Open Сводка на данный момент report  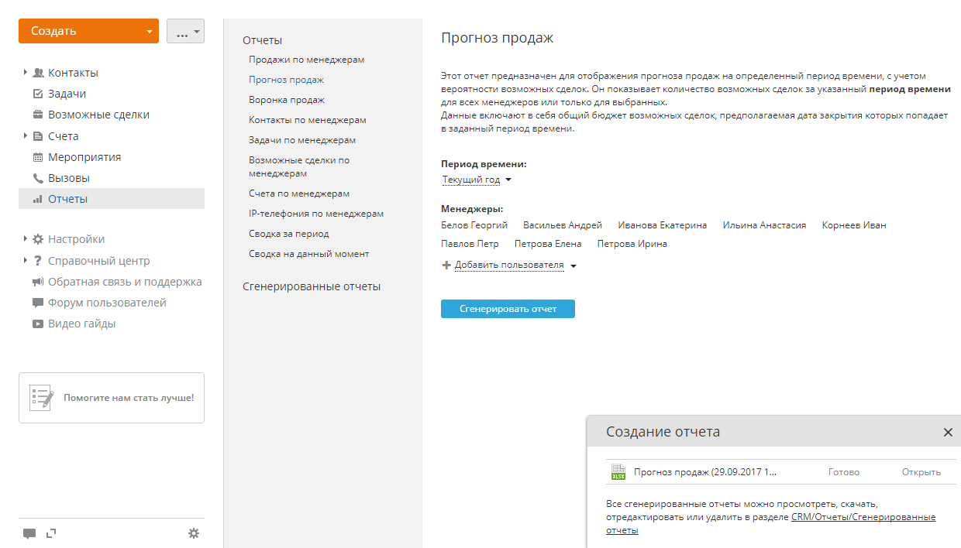tap(308, 254)
